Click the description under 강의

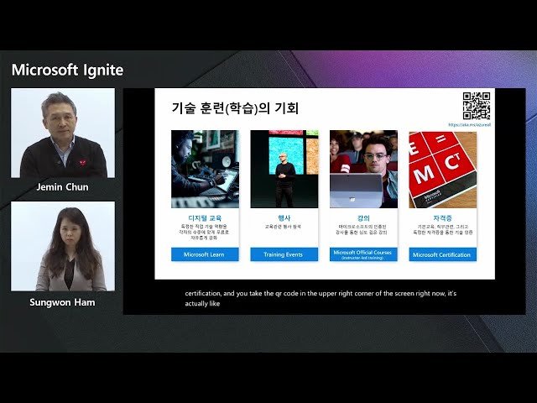pos(362,229)
